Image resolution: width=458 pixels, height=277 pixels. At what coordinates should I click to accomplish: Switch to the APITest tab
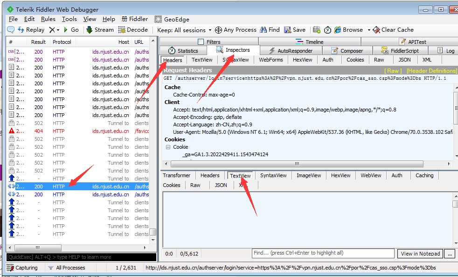[x=412, y=42]
